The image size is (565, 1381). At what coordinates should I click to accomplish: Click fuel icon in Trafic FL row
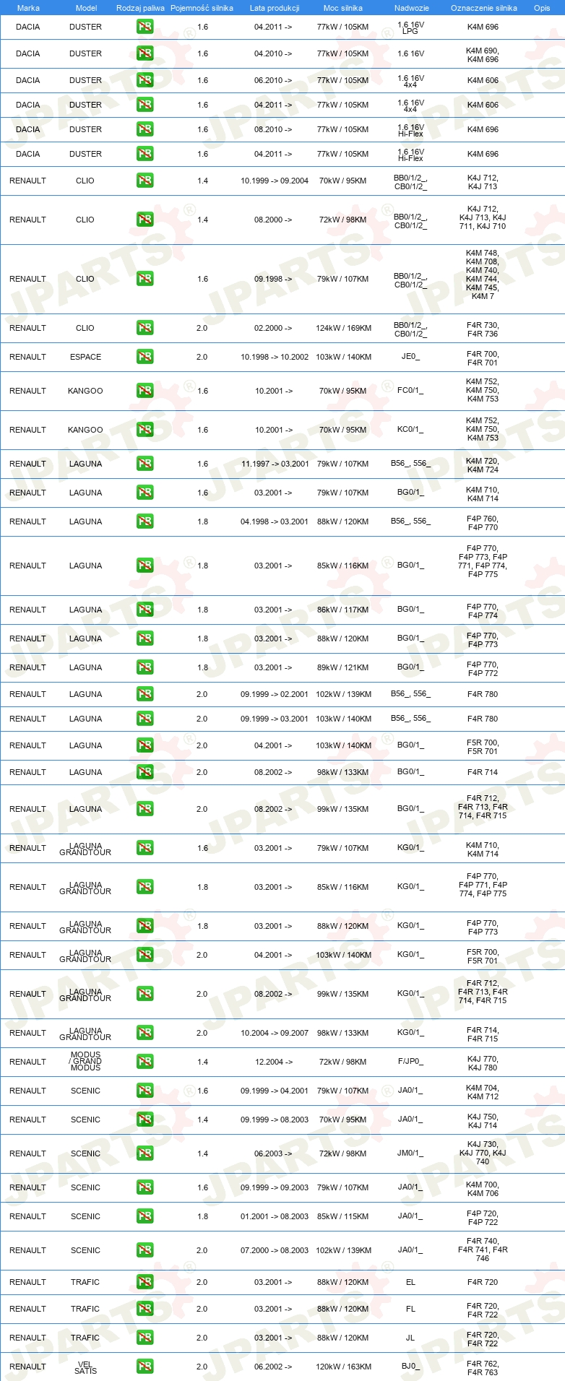tap(145, 1309)
